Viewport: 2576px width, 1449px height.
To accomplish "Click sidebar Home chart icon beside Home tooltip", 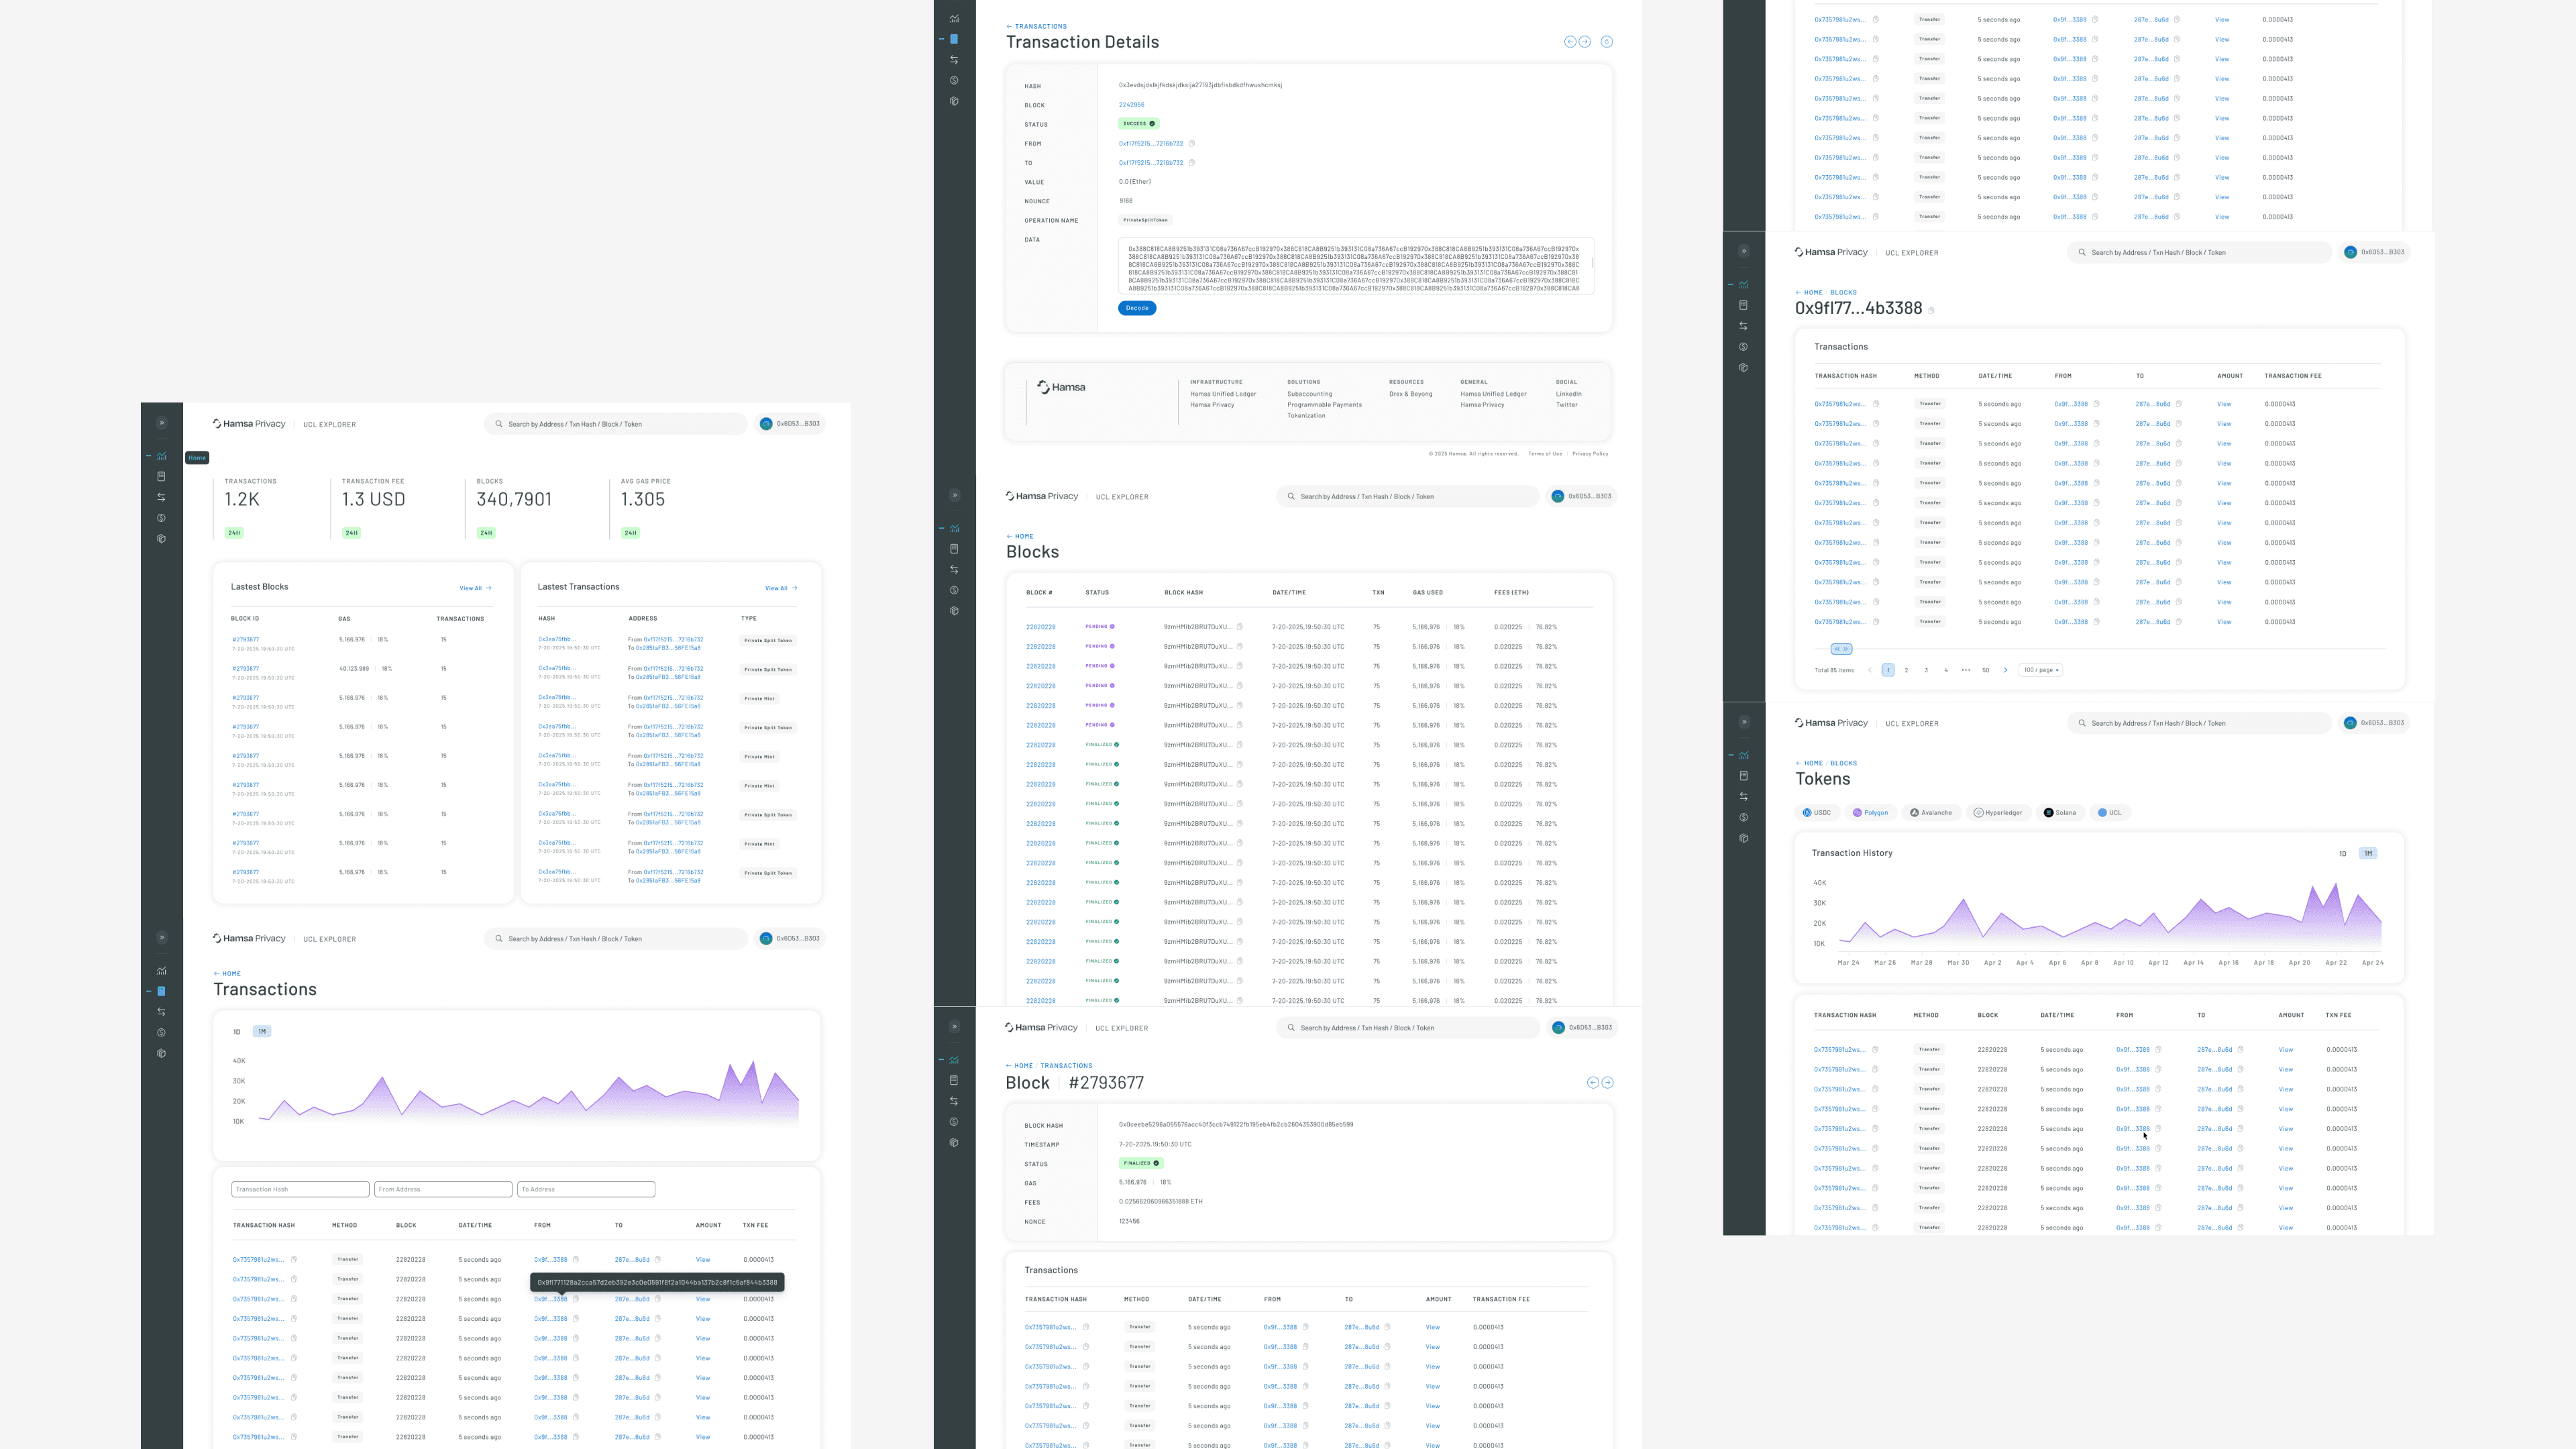I will coord(161,456).
